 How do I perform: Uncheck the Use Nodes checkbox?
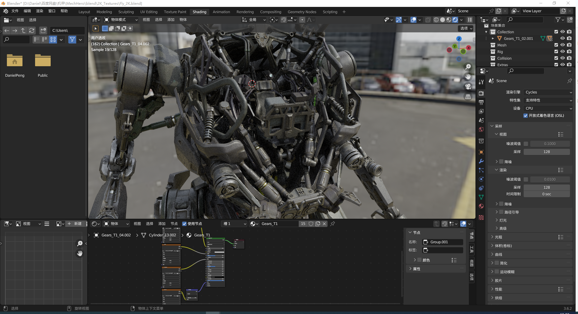(x=184, y=224)
